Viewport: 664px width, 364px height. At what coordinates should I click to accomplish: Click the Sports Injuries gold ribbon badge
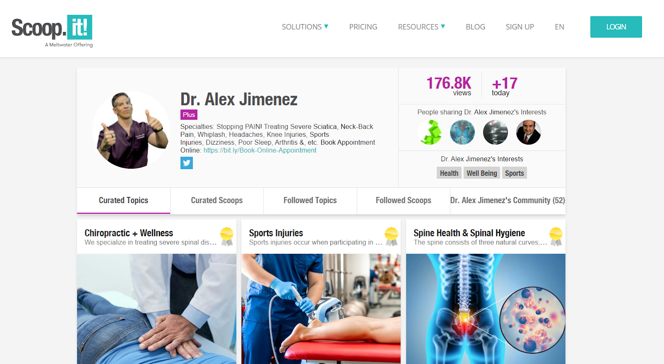click(391, 236)
